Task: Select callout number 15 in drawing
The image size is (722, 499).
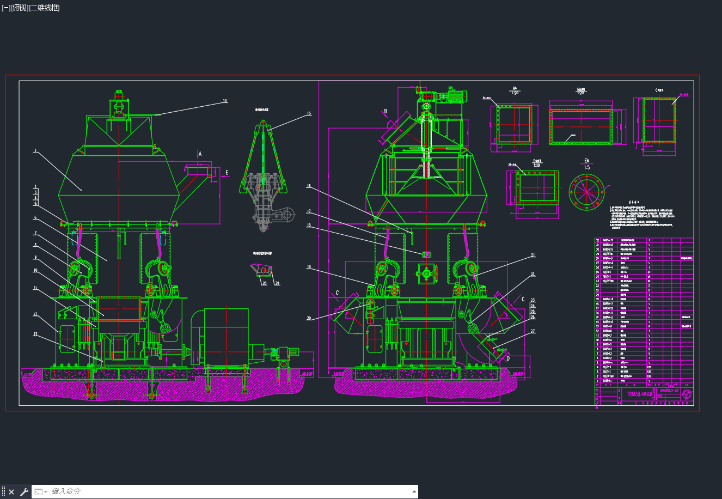Action: pos(309,114)
